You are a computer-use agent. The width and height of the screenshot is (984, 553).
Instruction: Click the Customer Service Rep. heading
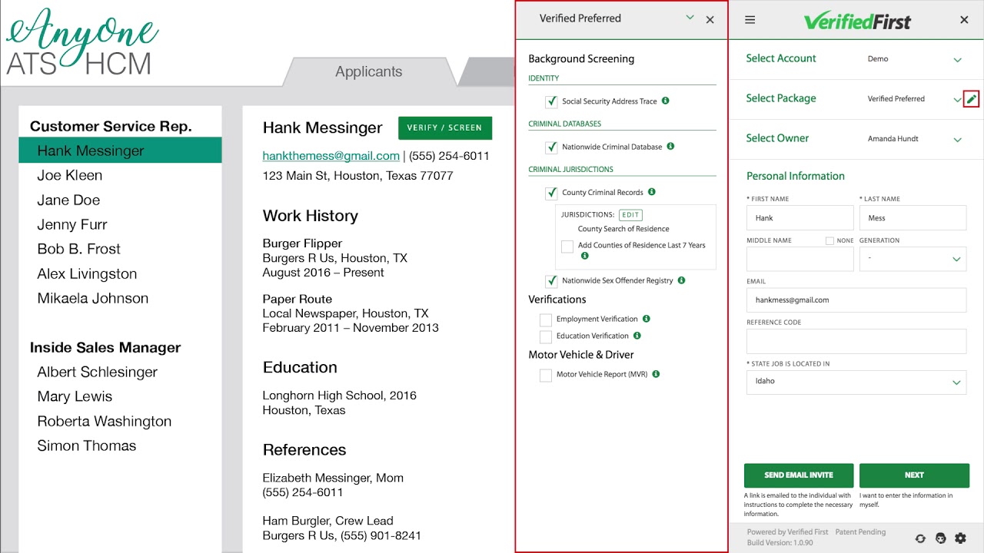111,127
